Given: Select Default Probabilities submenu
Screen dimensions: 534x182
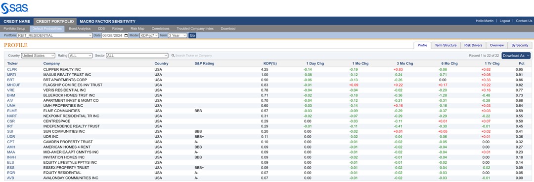Looking at the screenshot, I should tap(47, 29).
